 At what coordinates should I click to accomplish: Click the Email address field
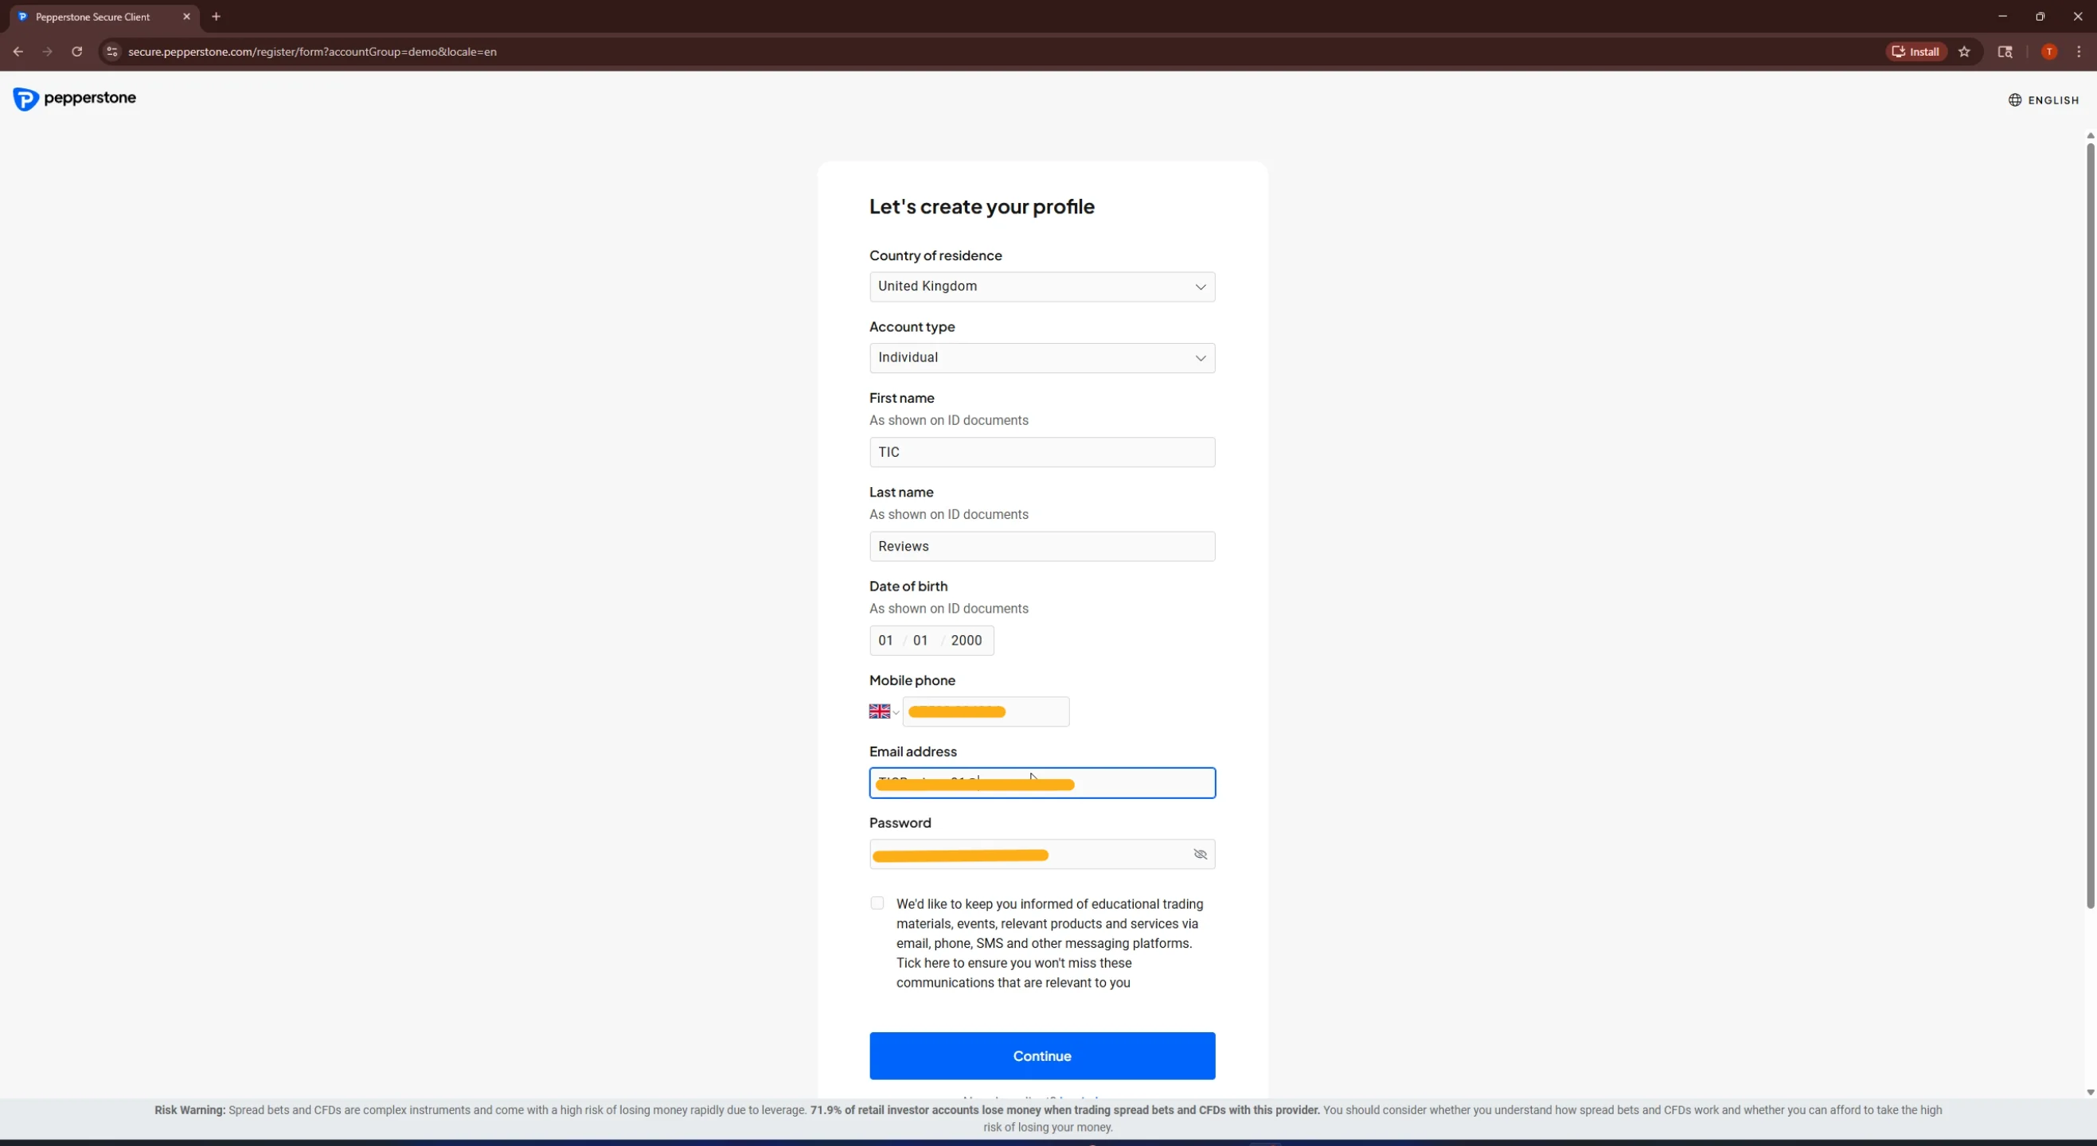[1042, 783]
